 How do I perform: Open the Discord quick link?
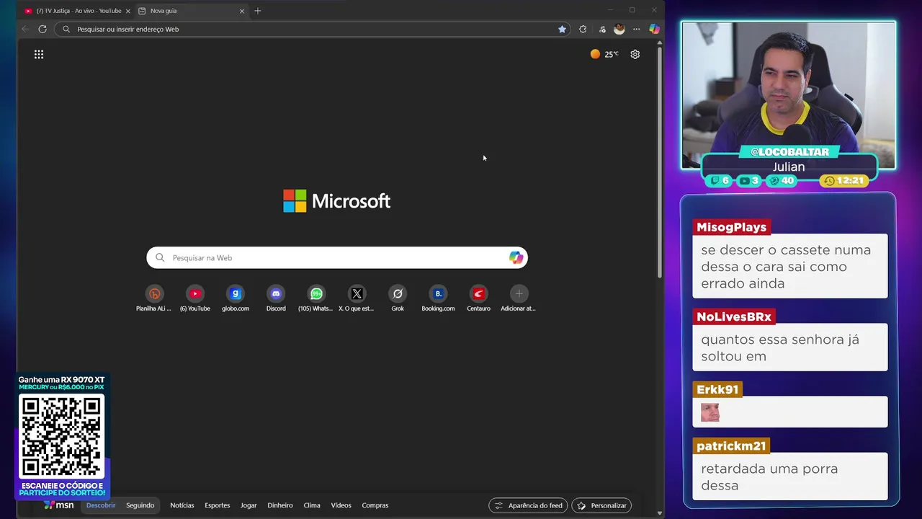point(276,298)
